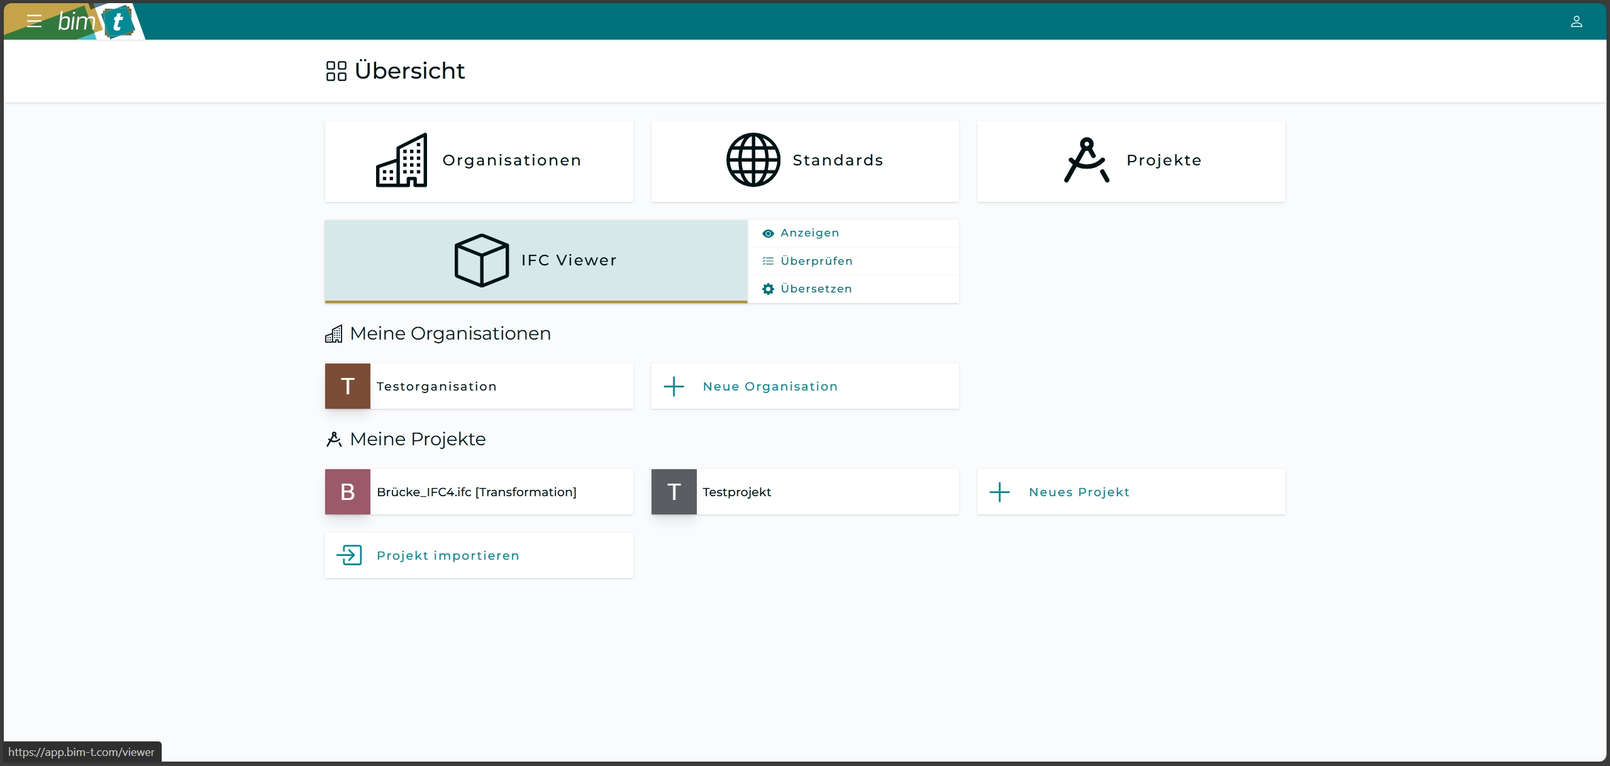
Task: Click the pink B project avatar
Action: tap(347, 492)
